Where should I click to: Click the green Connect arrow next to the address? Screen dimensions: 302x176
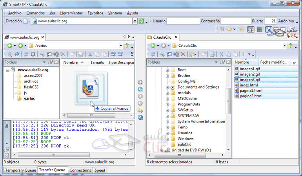click(141, 21)
